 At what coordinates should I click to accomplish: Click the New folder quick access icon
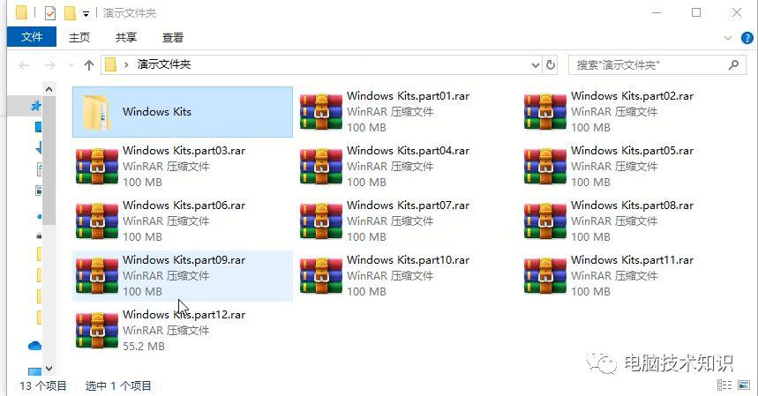70,13
